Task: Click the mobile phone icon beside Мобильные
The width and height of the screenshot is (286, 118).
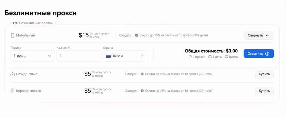Action: (12, 35)
